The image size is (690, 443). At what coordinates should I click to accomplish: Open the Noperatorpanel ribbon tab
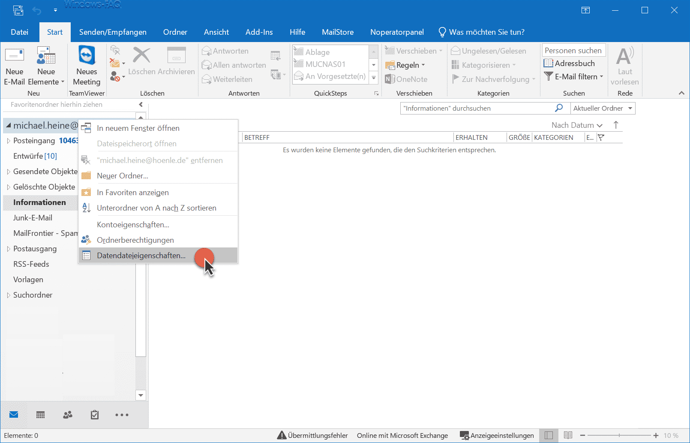tap(397, 32)
